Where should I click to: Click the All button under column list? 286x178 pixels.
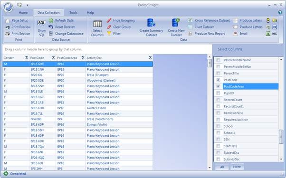point(222,167)
